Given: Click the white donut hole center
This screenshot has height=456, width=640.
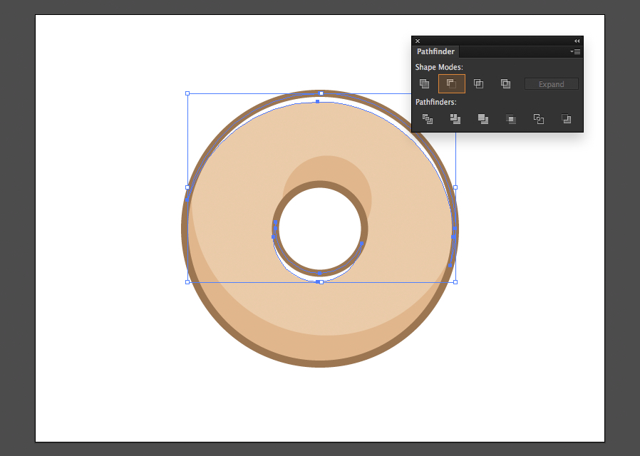Looking at the screenshot, I should point(320,229).
